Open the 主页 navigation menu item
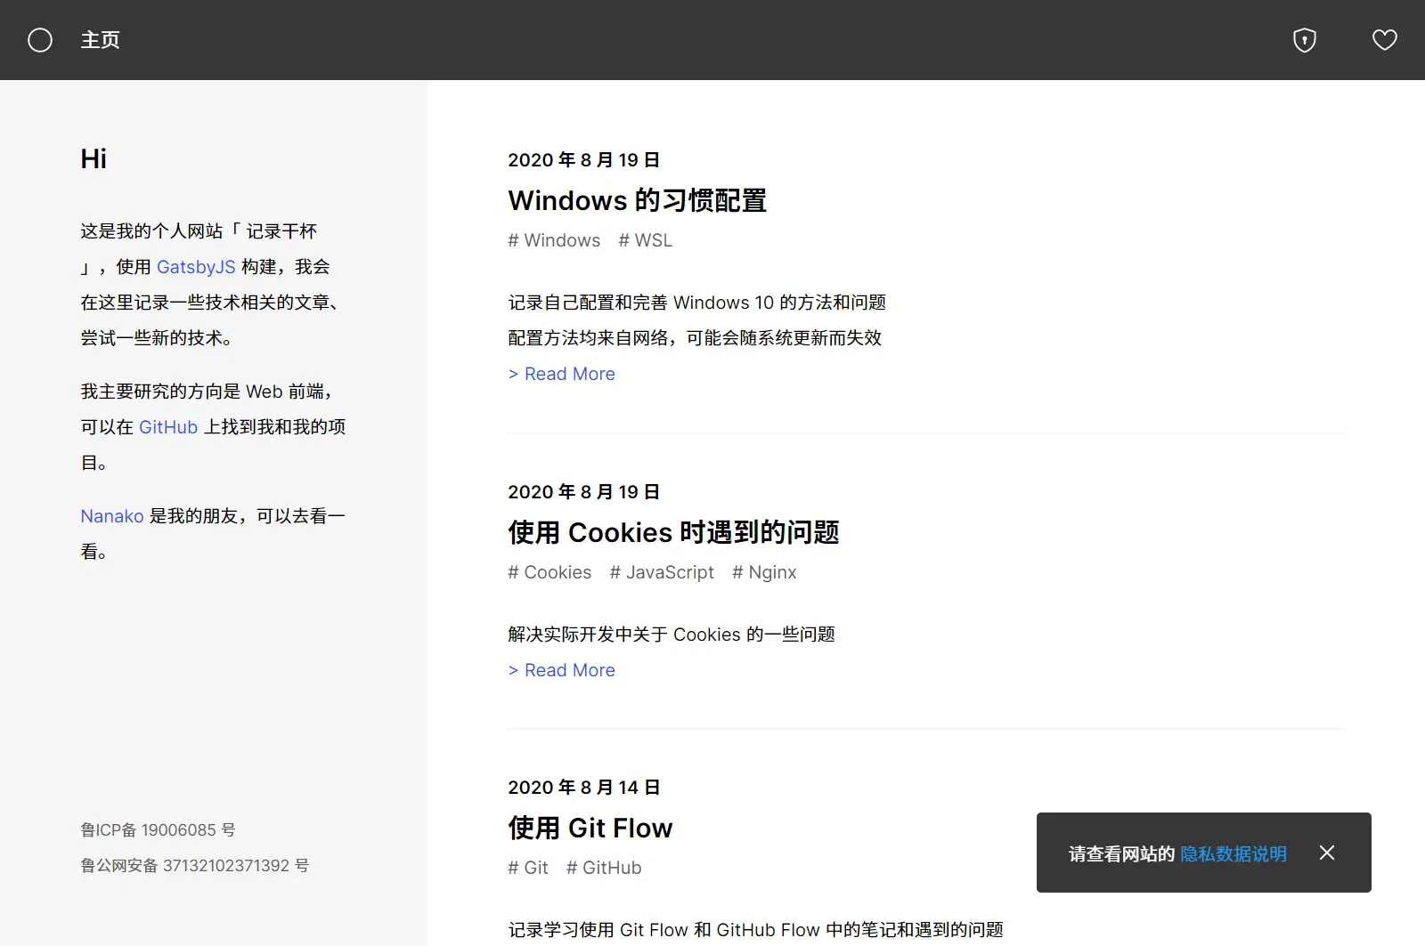Viewport: 1425px width, 946px height. [100, 40]
